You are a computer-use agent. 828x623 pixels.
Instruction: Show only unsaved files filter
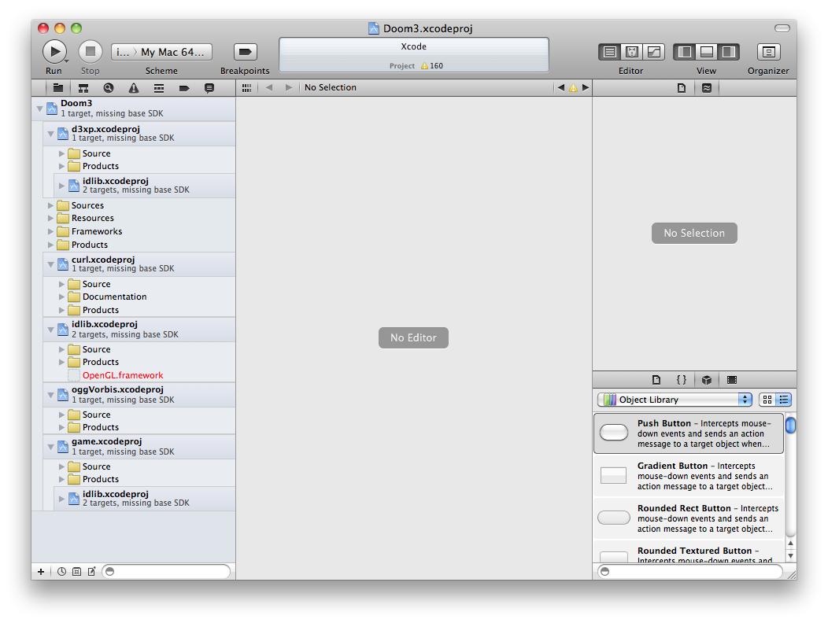click(x=92, y=571)
